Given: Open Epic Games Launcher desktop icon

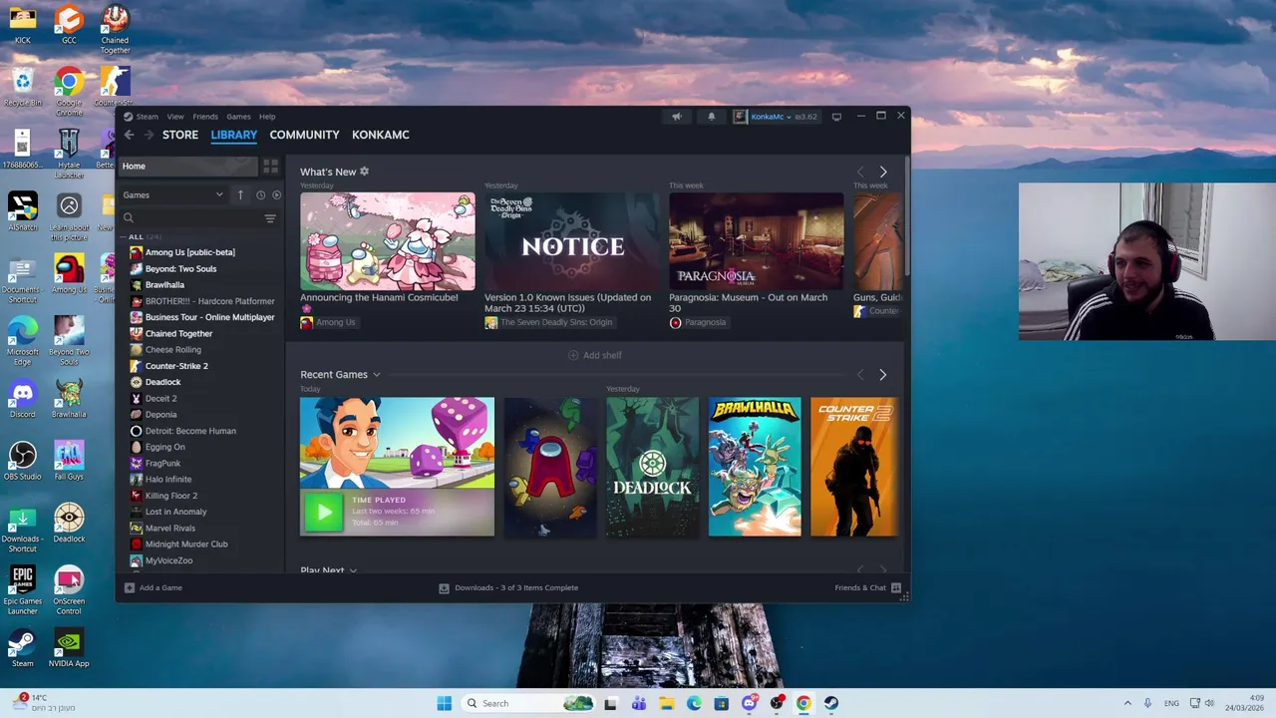Looking at the screenshot, I should 22,590.
